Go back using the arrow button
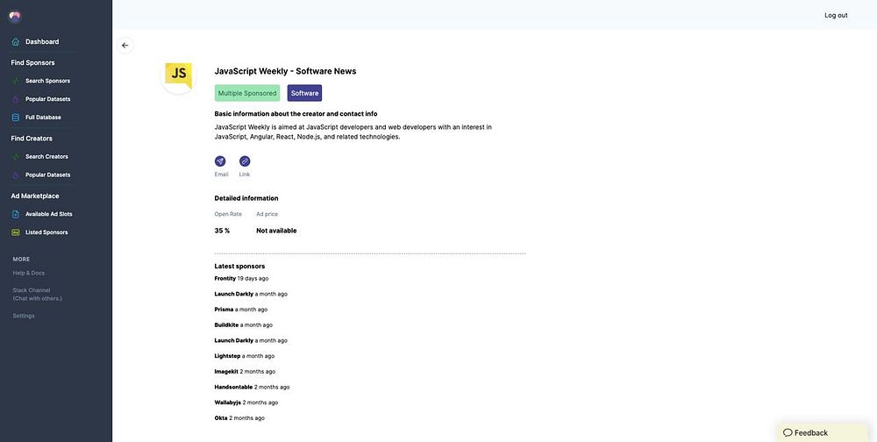 125,46
